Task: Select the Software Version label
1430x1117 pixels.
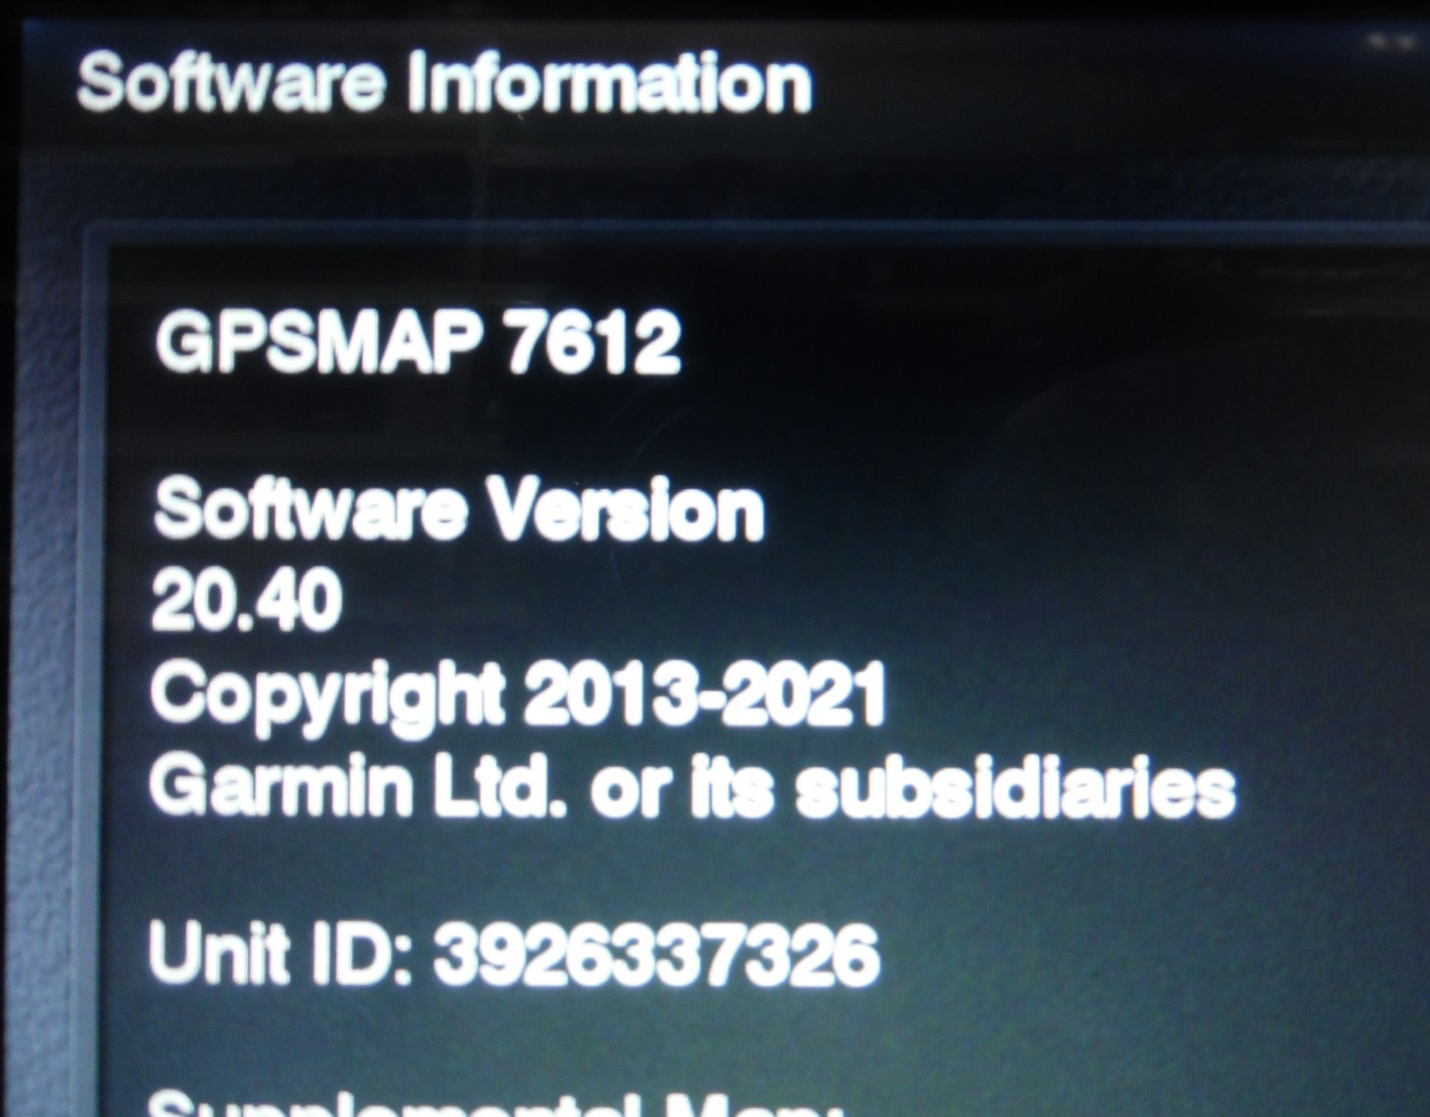Action: [x=459, y=509]
